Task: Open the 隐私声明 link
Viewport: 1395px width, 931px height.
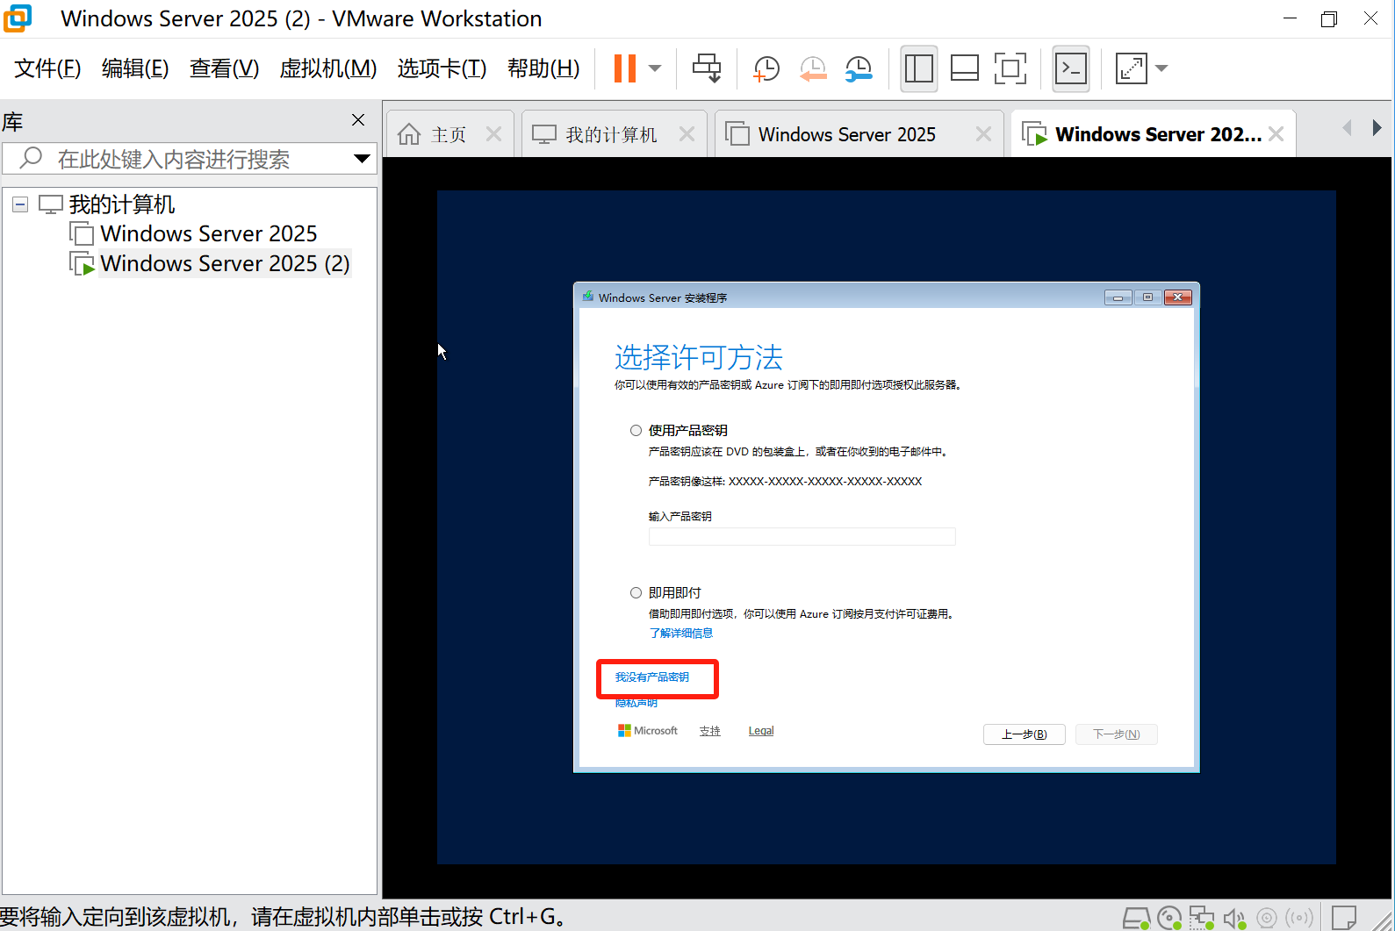Action: point(636,703)
